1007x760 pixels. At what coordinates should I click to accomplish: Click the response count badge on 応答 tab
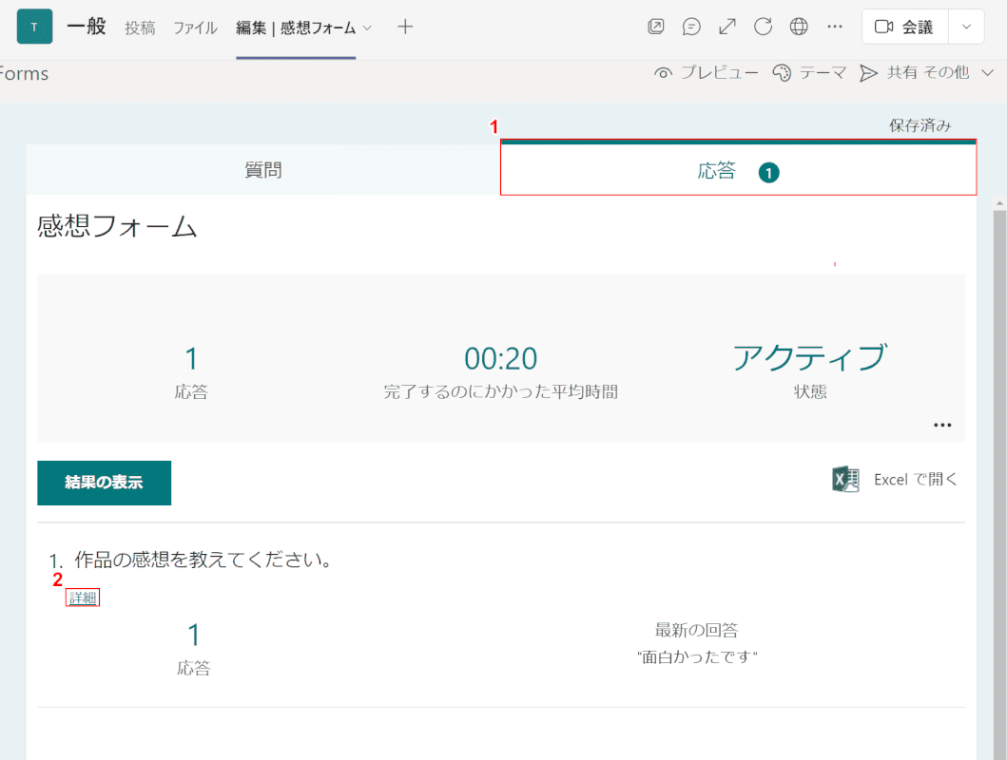point(768,173)
